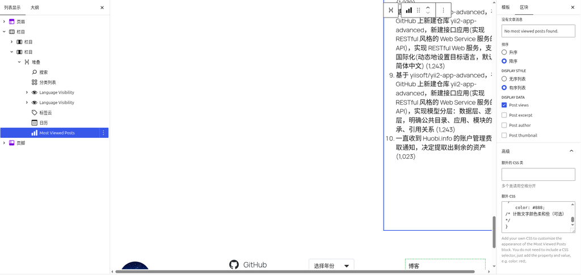Expand the 页眉 tree item
Screen dimensions: 581x275
click(x=4, y=22)
